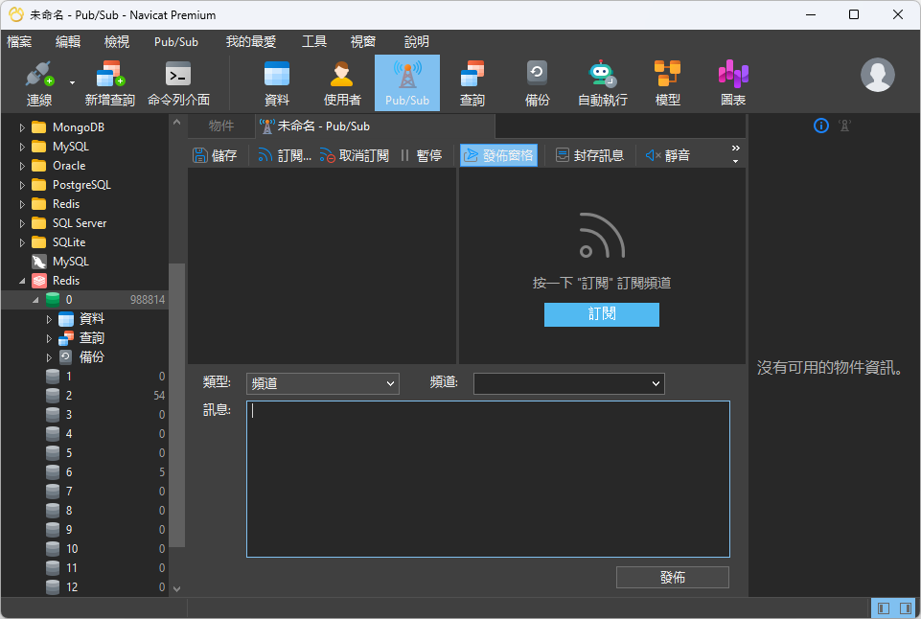This screenshot has height=619, width=921.
Task: Click the 儲存 save icon
Action: coord(215,155)
